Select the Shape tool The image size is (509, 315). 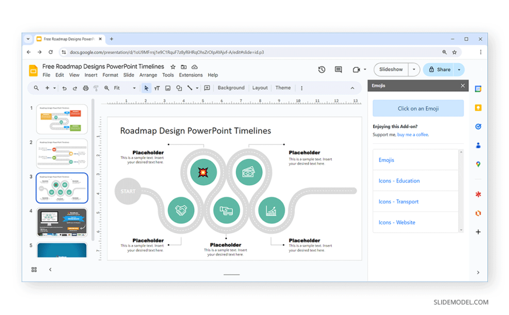tap(179, 88)
